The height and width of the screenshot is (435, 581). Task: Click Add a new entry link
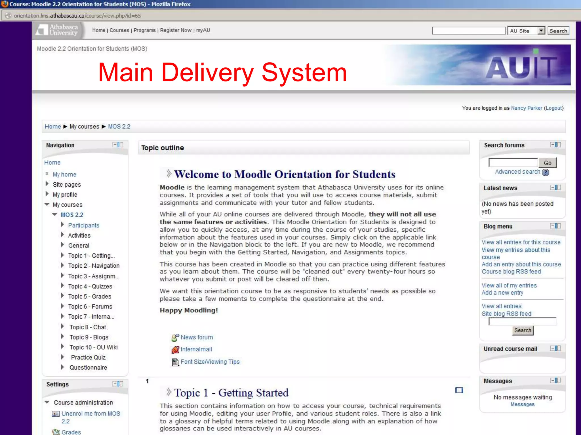pyautogui.click(x=502, y=293)
